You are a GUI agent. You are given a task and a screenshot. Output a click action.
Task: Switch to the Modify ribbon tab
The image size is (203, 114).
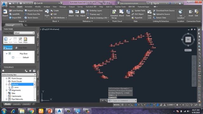[38, 7]
